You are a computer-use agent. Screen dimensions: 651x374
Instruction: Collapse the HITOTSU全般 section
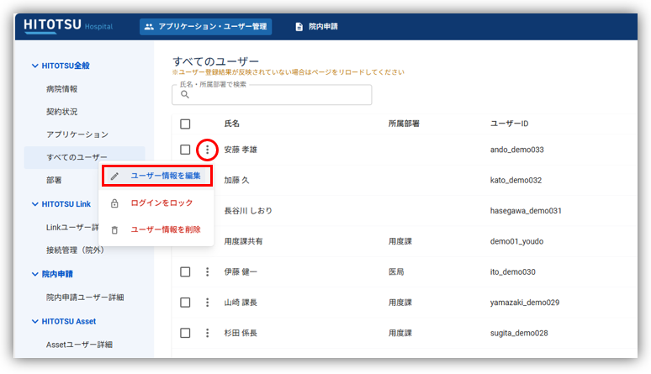point(34,66)
